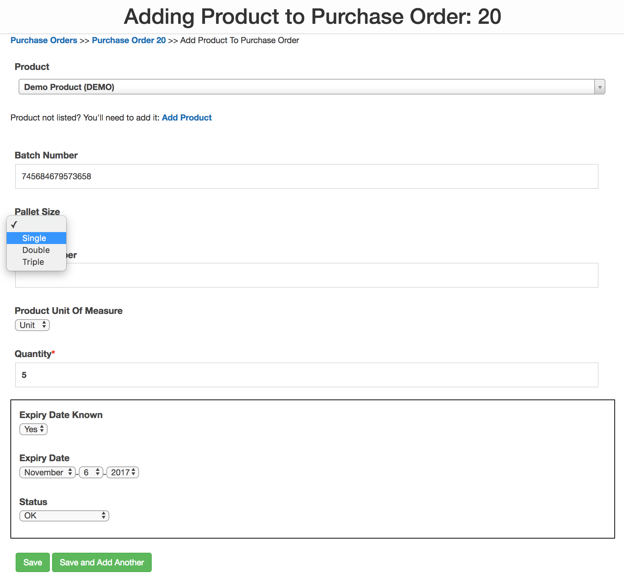Click the dropdown arrow on the Product field

[599, 87]
